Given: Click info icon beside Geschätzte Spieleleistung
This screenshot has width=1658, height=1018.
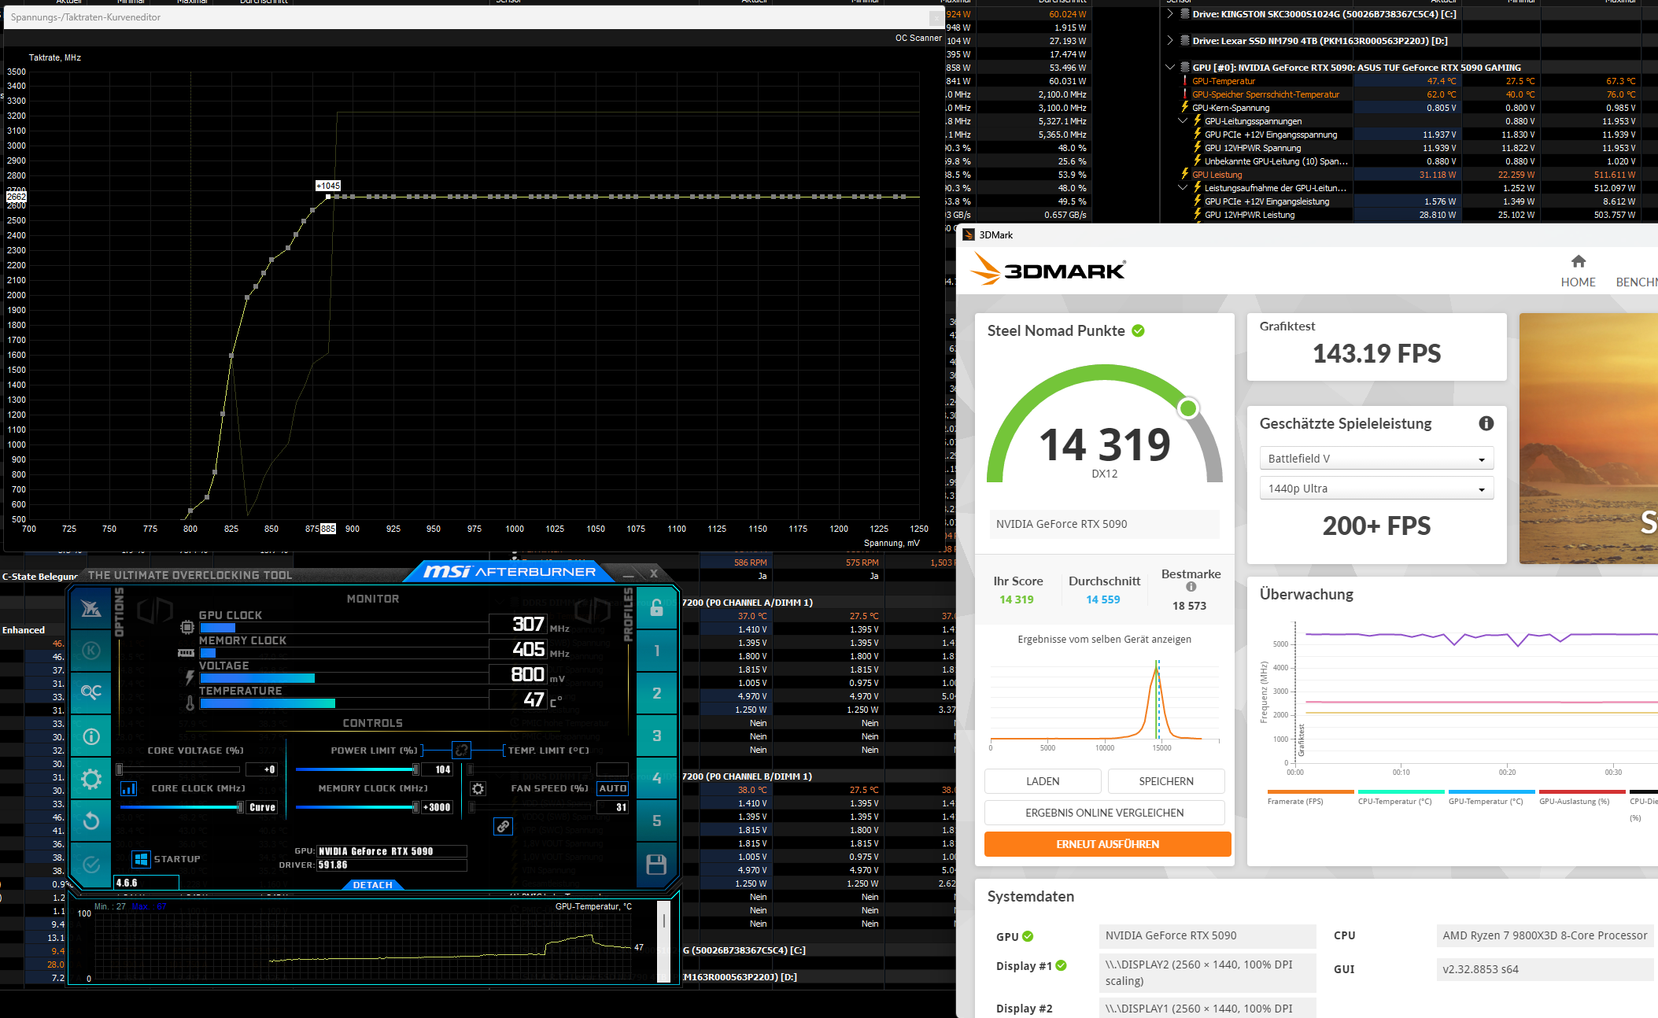Looking at the screenshot, I should [1486, 423].
